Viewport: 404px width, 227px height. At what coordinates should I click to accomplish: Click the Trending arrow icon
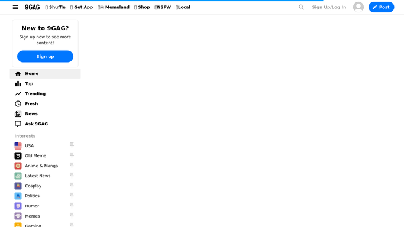[18, 94]
